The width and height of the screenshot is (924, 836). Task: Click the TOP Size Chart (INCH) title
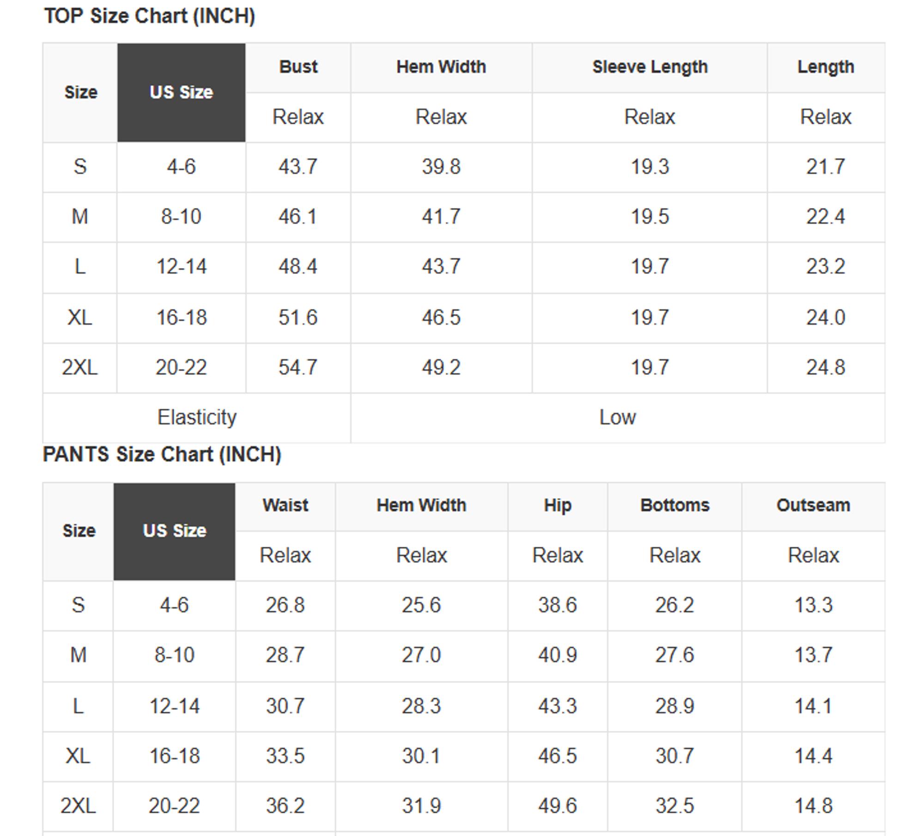pyautogui.click(x=150, y=16)
